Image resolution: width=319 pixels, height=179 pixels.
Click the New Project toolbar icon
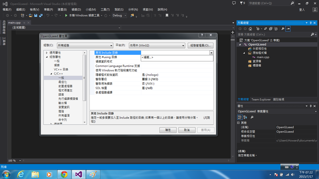[22, 16]
